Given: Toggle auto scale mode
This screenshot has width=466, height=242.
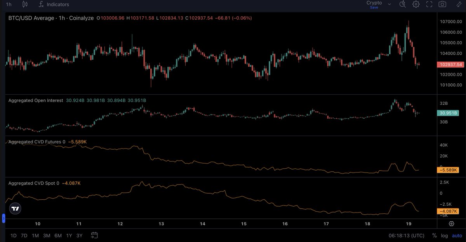Looking at the screenshot, I should (457, 235).
